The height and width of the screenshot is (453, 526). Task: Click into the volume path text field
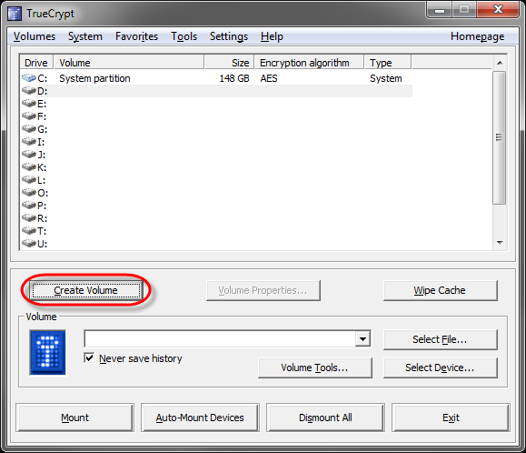[x=220, y=338]
